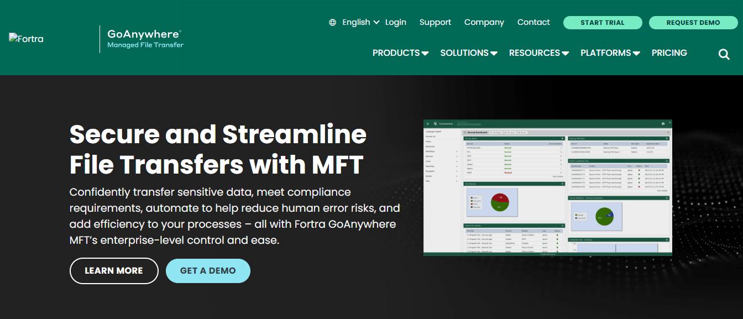Click the Fortra logo

coord(26,39)
